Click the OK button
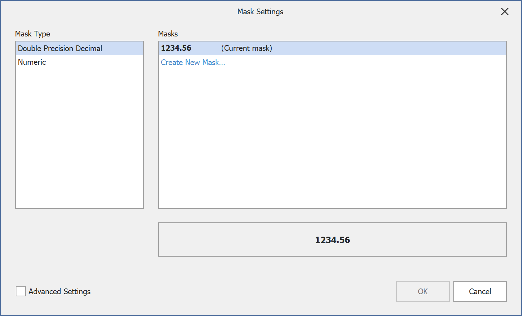The image size is (522, 316). pos(423,291)
